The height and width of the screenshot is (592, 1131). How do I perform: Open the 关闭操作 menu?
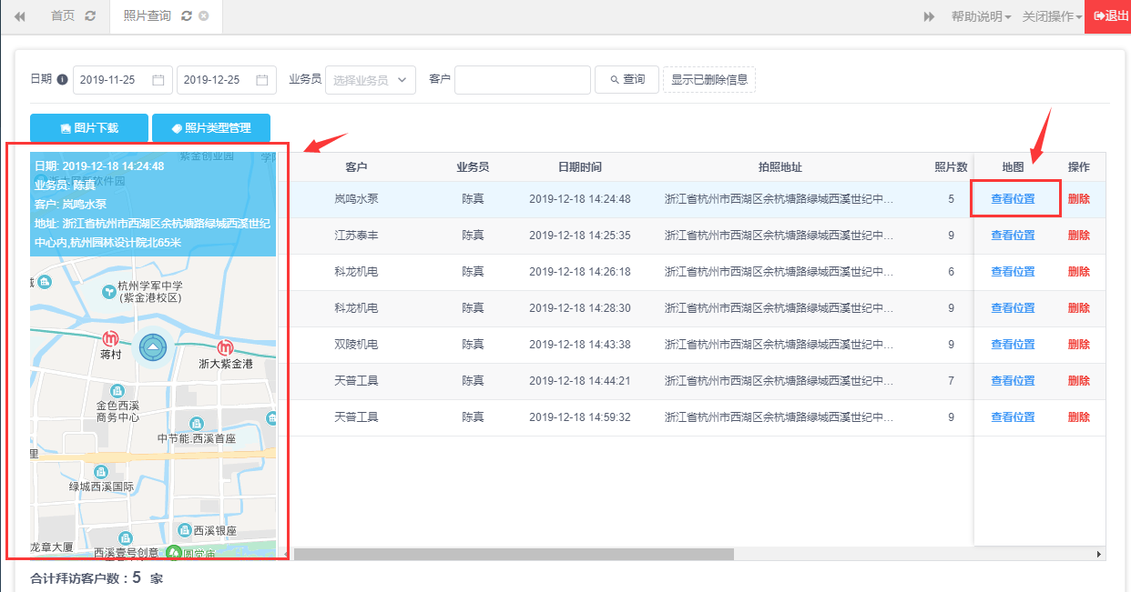[1052, 16]
